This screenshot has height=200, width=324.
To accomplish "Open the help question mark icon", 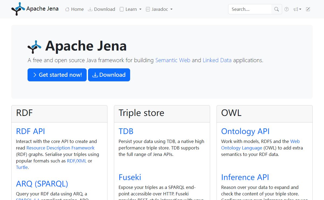I will 286,9.
